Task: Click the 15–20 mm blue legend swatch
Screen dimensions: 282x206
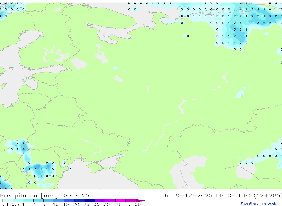Action: [69, 200]
